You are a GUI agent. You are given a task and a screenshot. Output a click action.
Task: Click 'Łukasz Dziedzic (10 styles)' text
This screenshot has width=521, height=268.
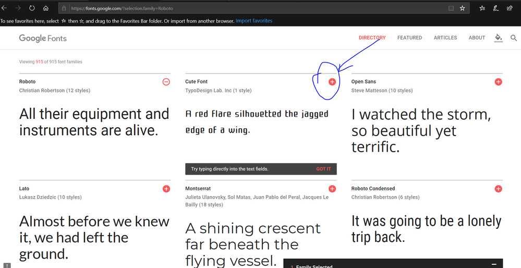[50, 197]
